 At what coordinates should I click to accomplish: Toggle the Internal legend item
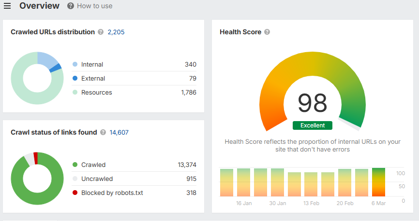(92, 65)
